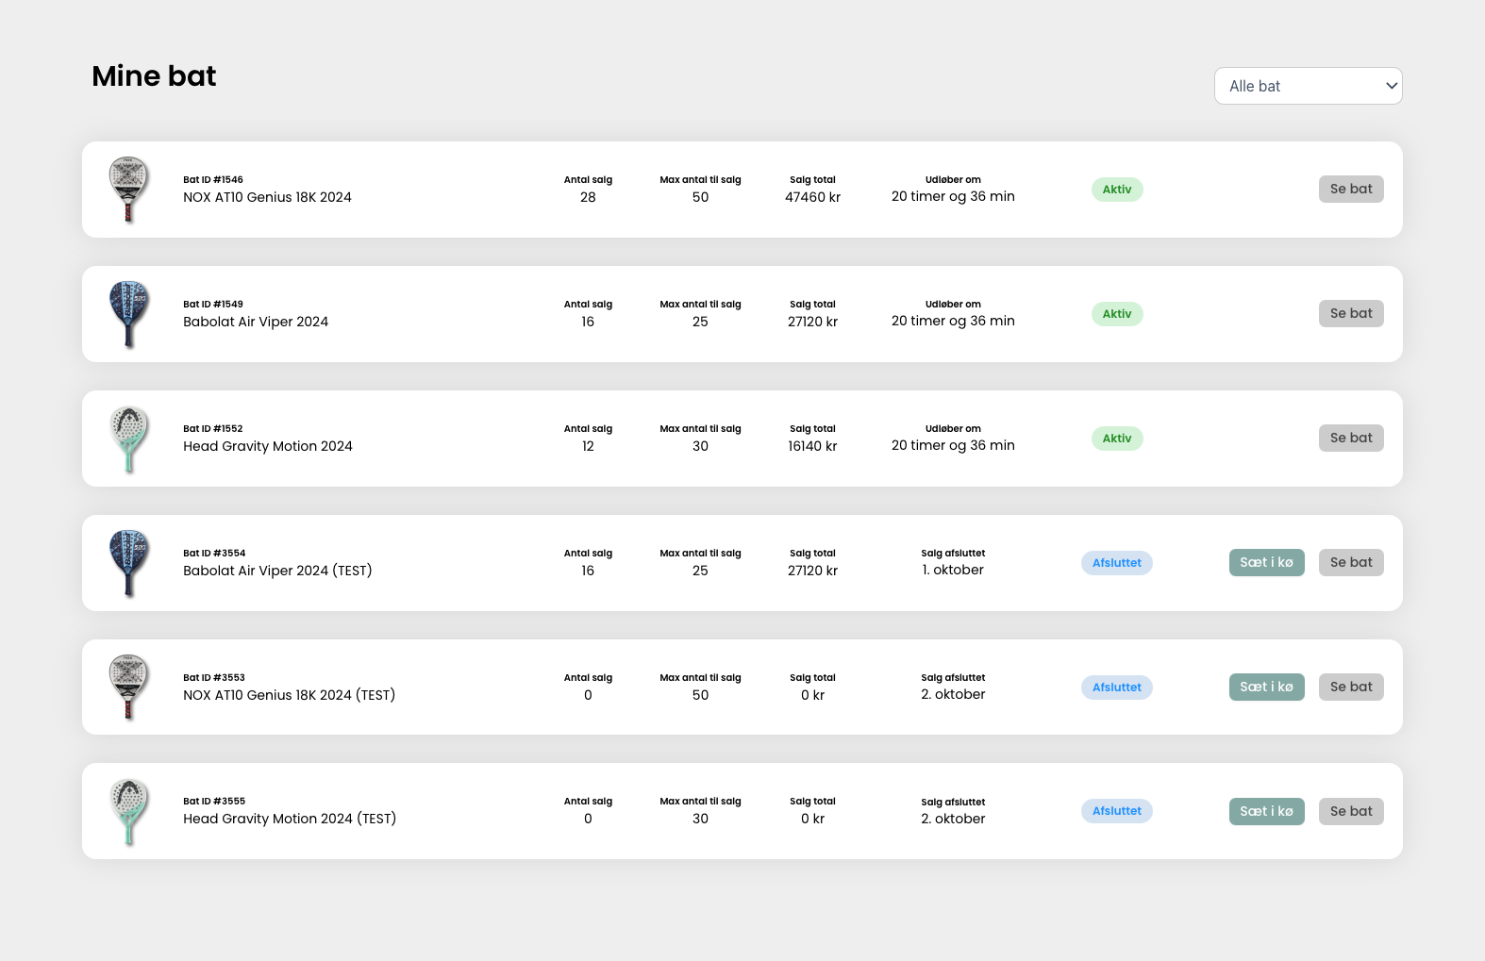Select the NOX AT10 Genius 18K 2024 title
This screenshot has height=961, width=1485.
click(267, 197)
